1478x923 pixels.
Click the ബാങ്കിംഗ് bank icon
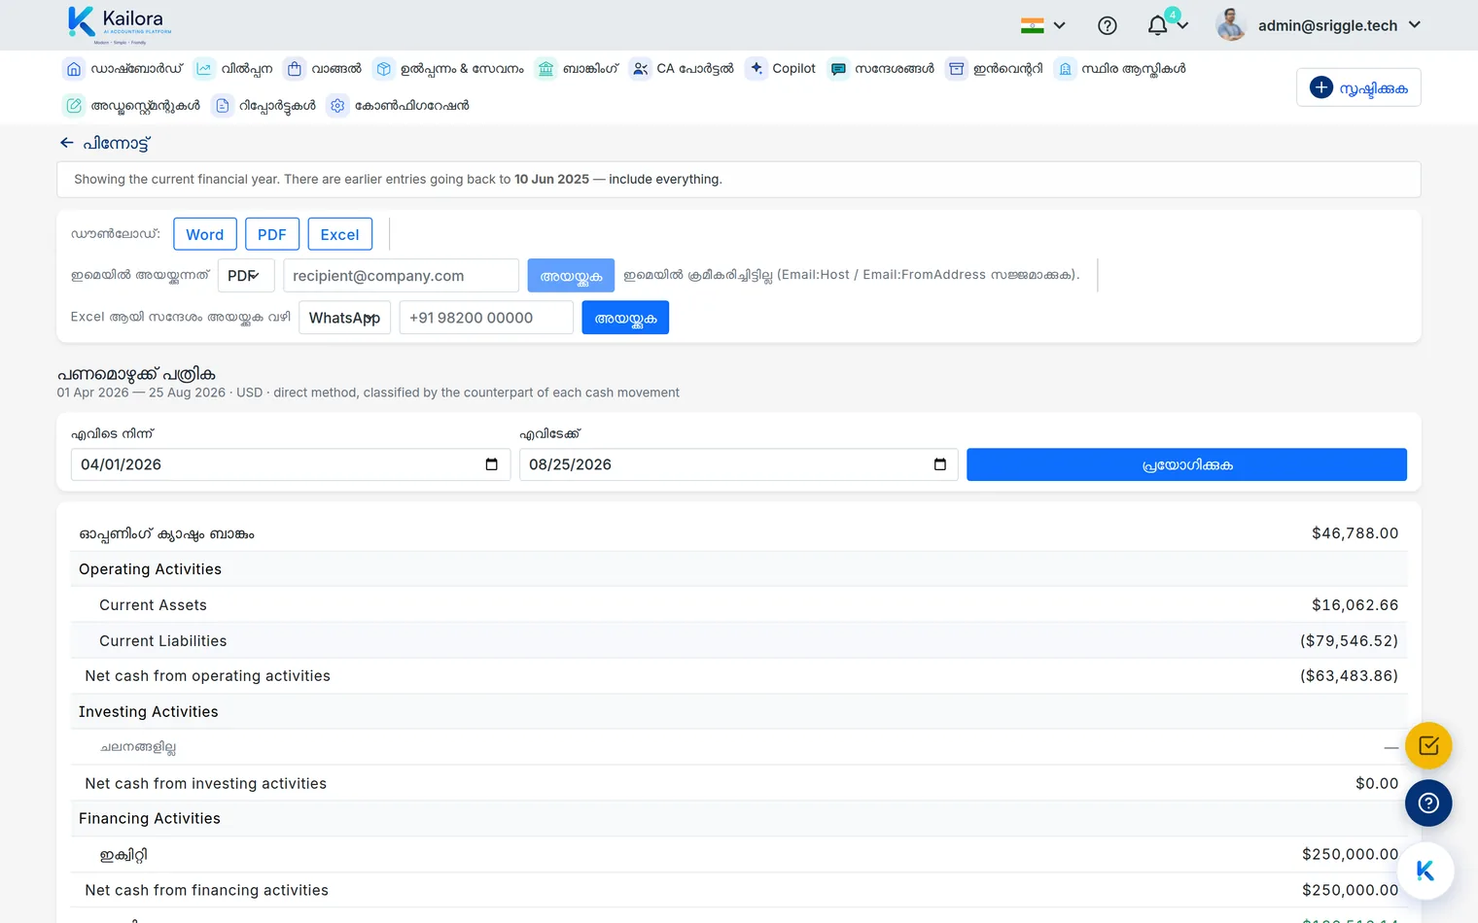tap(545, 69)
